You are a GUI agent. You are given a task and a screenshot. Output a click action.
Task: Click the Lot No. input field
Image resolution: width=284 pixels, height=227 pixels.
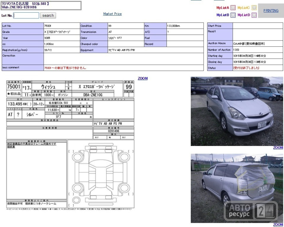point(26,15)
